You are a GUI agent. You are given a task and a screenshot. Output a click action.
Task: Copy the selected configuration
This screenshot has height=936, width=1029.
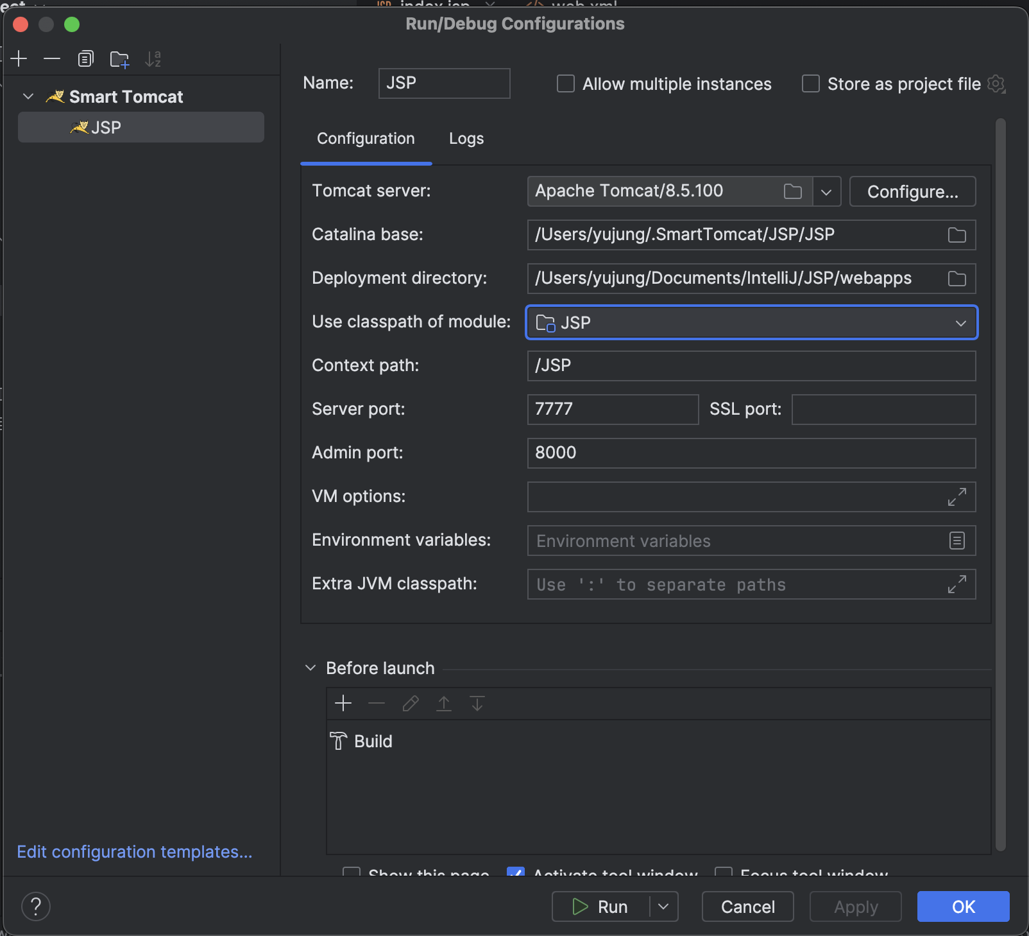coord(85,59)
